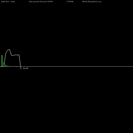Click the grey line's endpoint below the baseline
This screenshot has width=133, height=133.
tap(21, 69)
